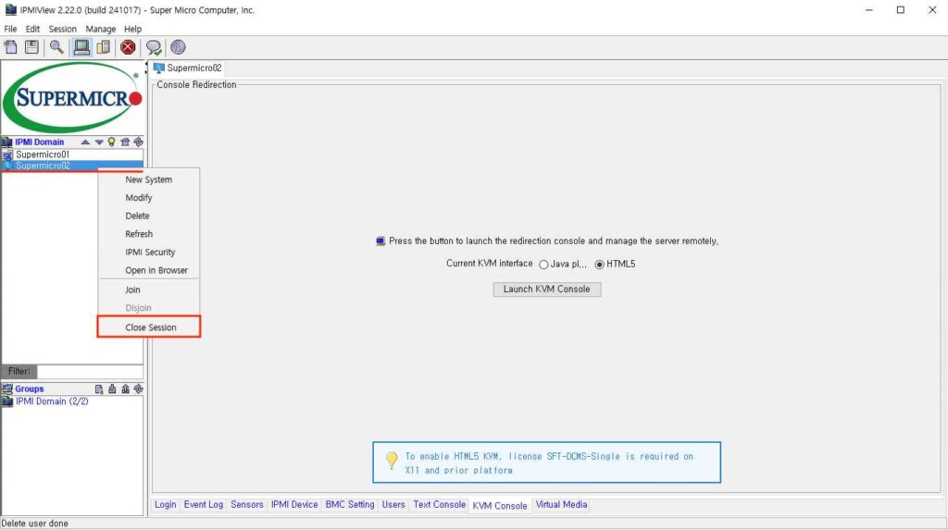Click the speech bubble with checkmark icon
Viewport: 948px width, 530px height.
click(154, 47)
